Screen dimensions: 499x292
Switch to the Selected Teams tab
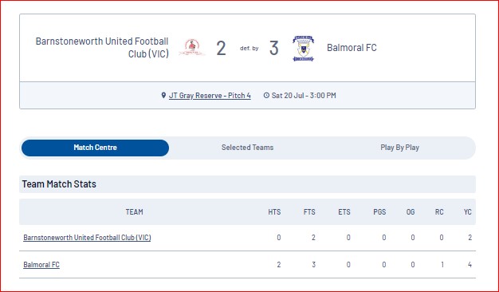[x=247, y=148]
